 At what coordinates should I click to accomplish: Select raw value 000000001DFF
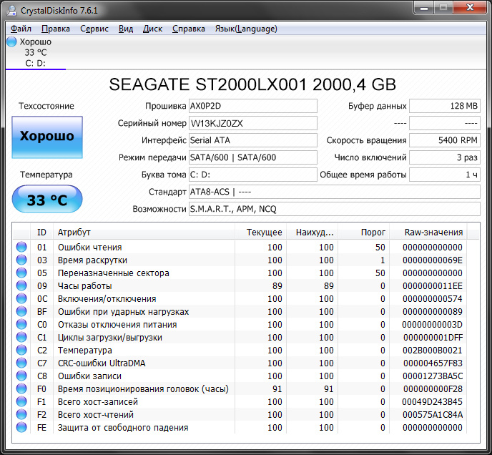[433, 337]
